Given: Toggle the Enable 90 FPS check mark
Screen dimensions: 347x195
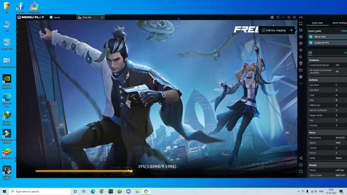Looking at the screenshot, I should [x=311, y=42].
